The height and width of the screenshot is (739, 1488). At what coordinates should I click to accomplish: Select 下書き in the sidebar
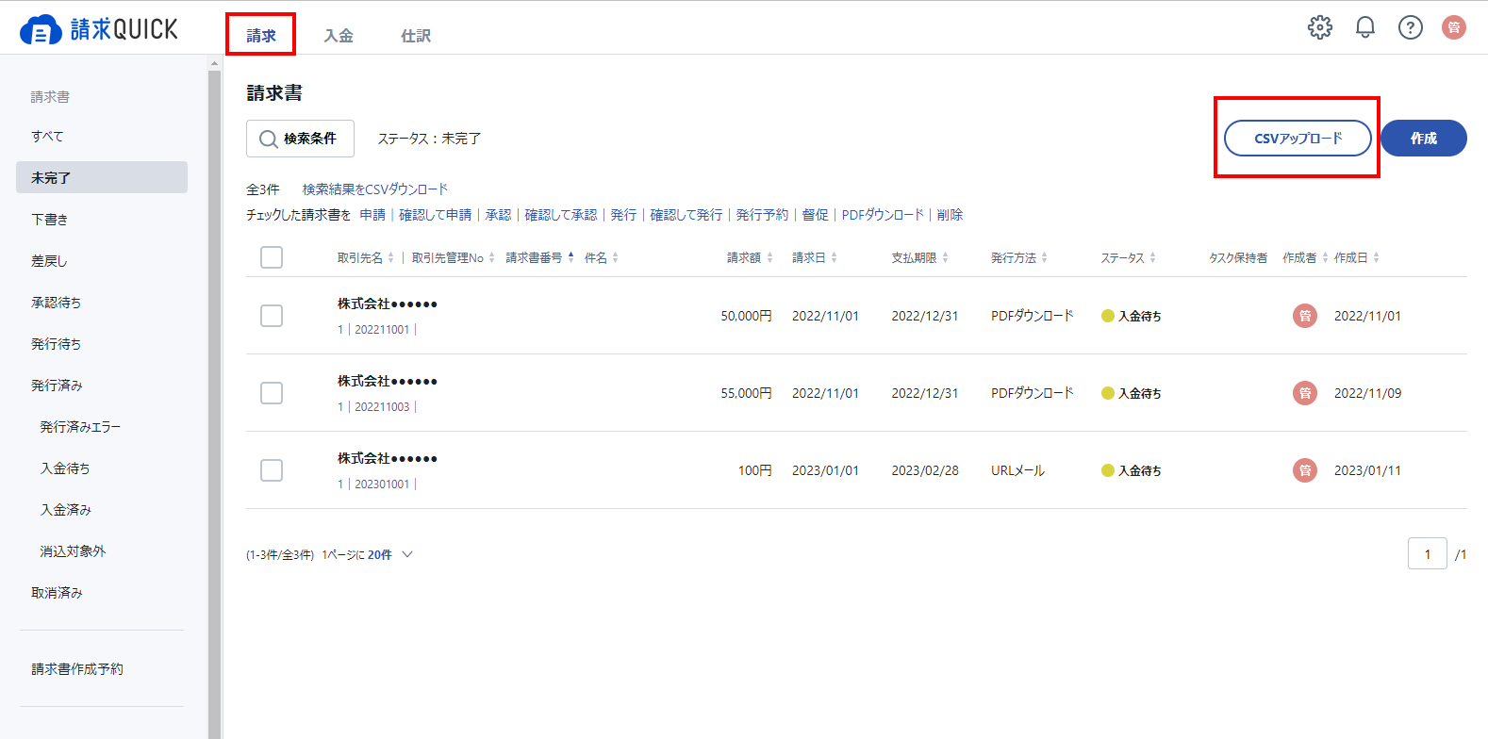click(102, 219)
